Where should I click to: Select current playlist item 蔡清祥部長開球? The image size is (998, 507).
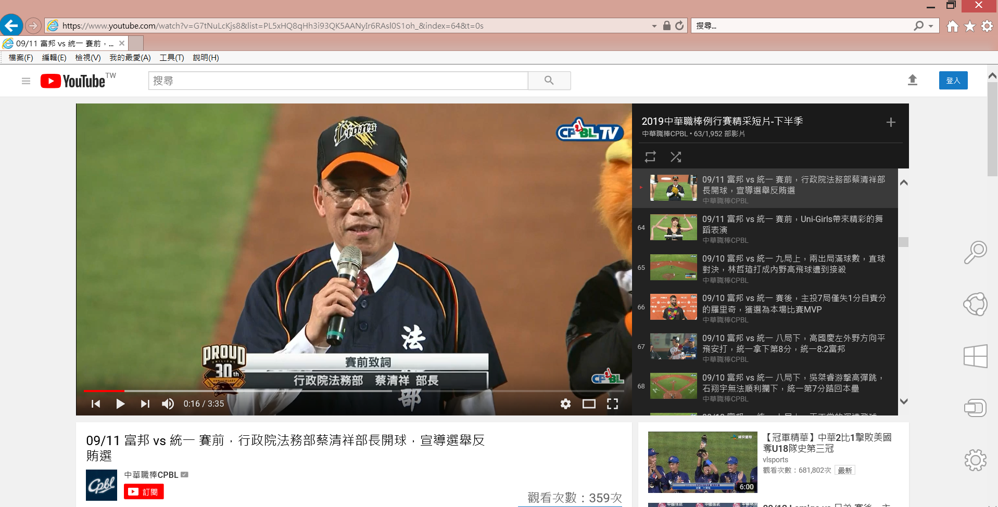[765, 188]
